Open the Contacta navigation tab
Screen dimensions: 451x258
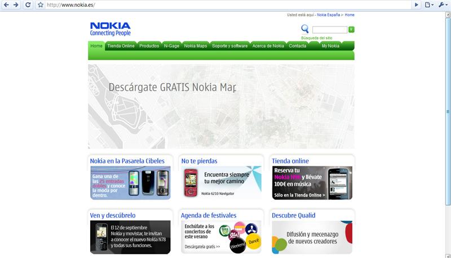pos(298,46)
